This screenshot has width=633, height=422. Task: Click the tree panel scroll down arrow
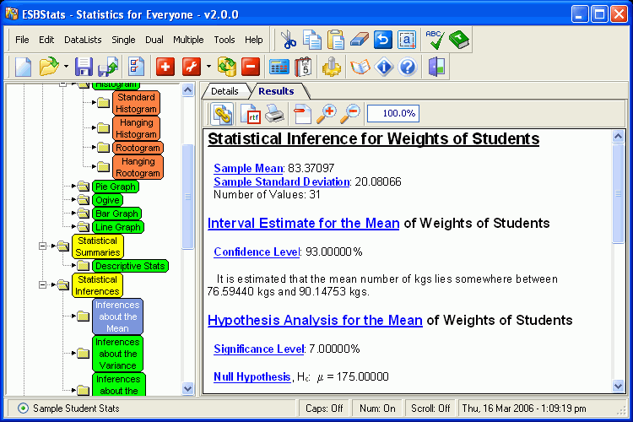click(188, 388)
